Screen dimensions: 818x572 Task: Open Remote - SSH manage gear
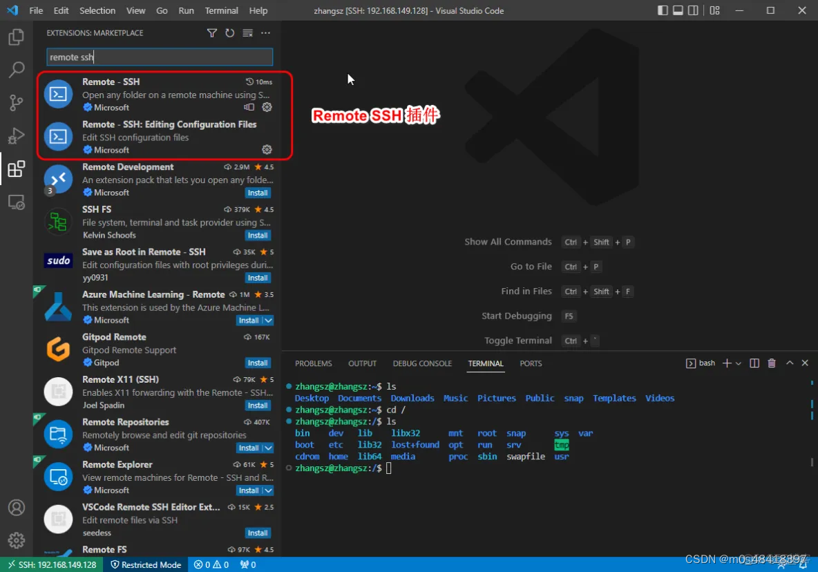pos(267,107)
